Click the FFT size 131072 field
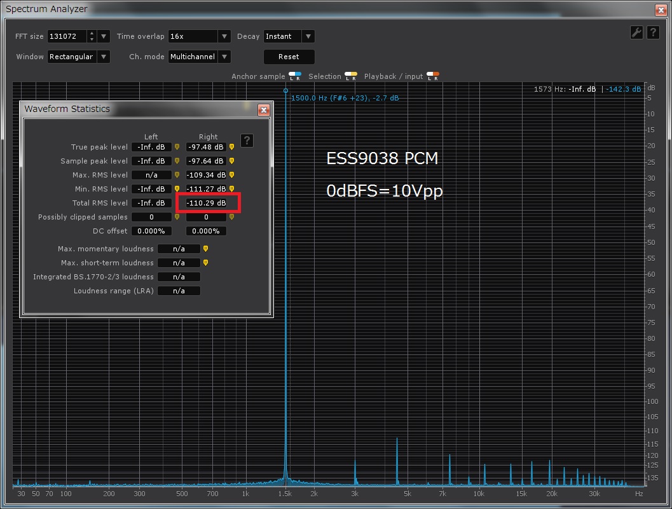 (x=67, y=36)
